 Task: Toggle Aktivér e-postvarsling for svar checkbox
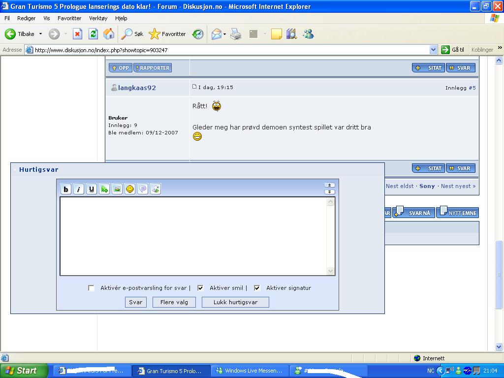click(91, 288)
